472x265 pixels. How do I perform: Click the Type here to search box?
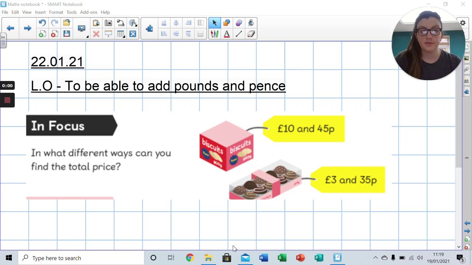coord(81,258)
